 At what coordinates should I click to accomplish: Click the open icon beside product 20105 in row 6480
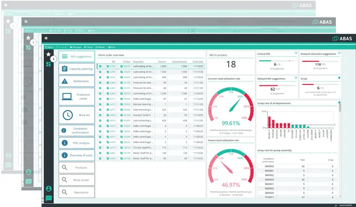coord(121,82)
